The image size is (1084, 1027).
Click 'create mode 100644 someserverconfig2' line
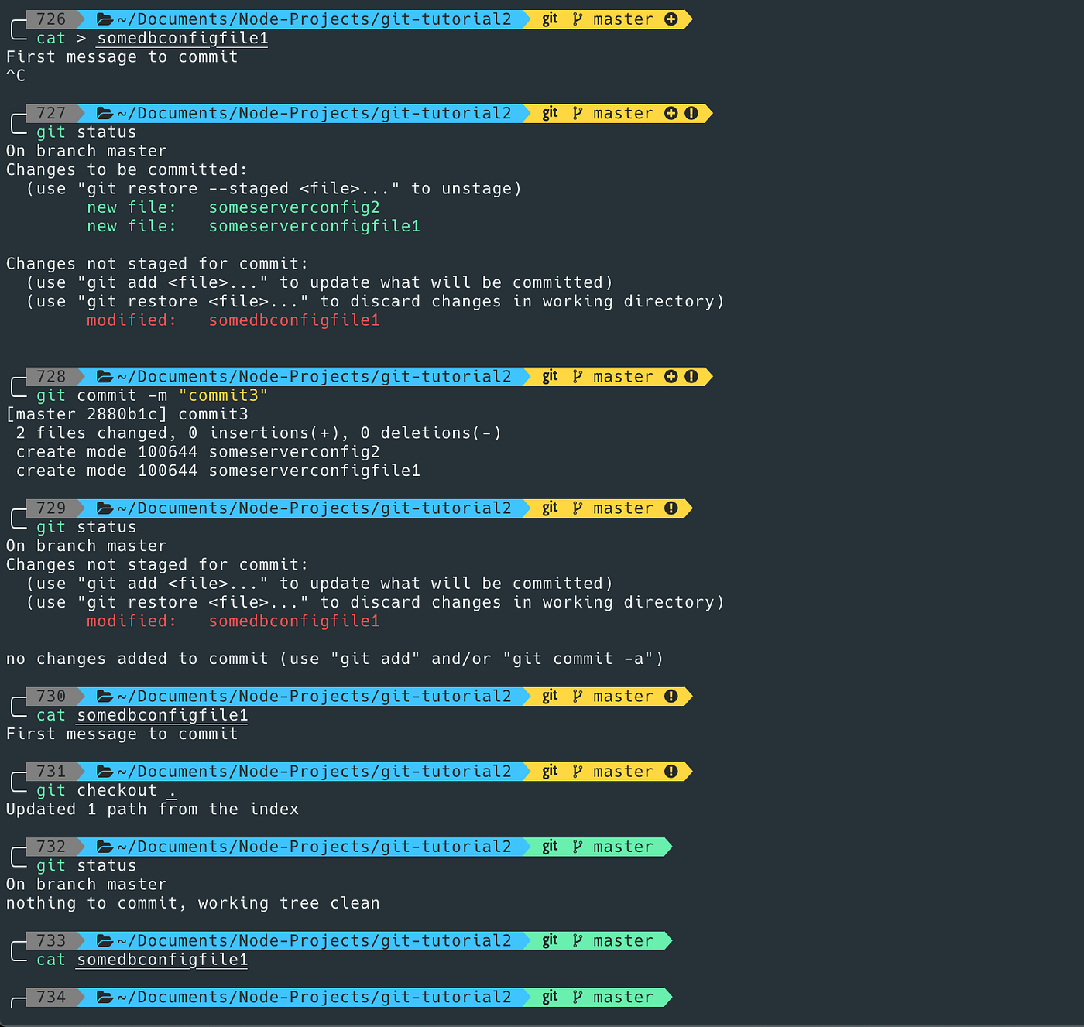[198, 452]
